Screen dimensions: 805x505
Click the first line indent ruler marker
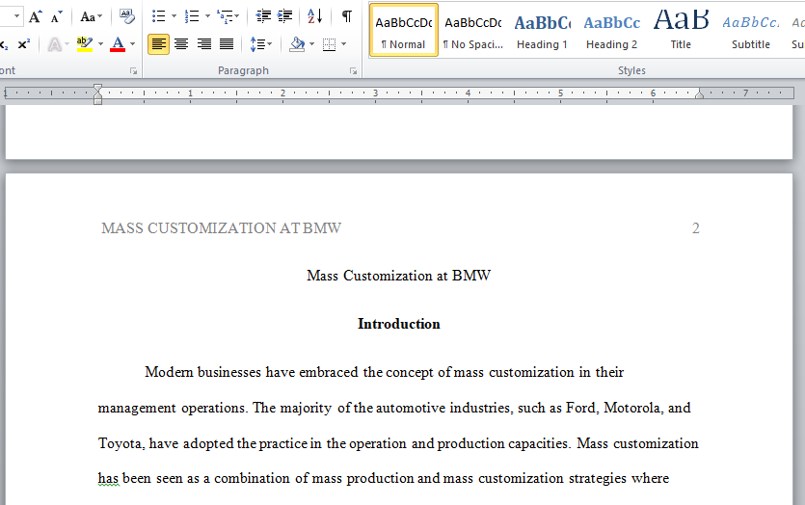[x=98, y=89]
